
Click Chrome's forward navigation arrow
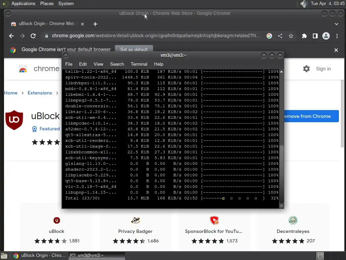click(x=22, y=36)
